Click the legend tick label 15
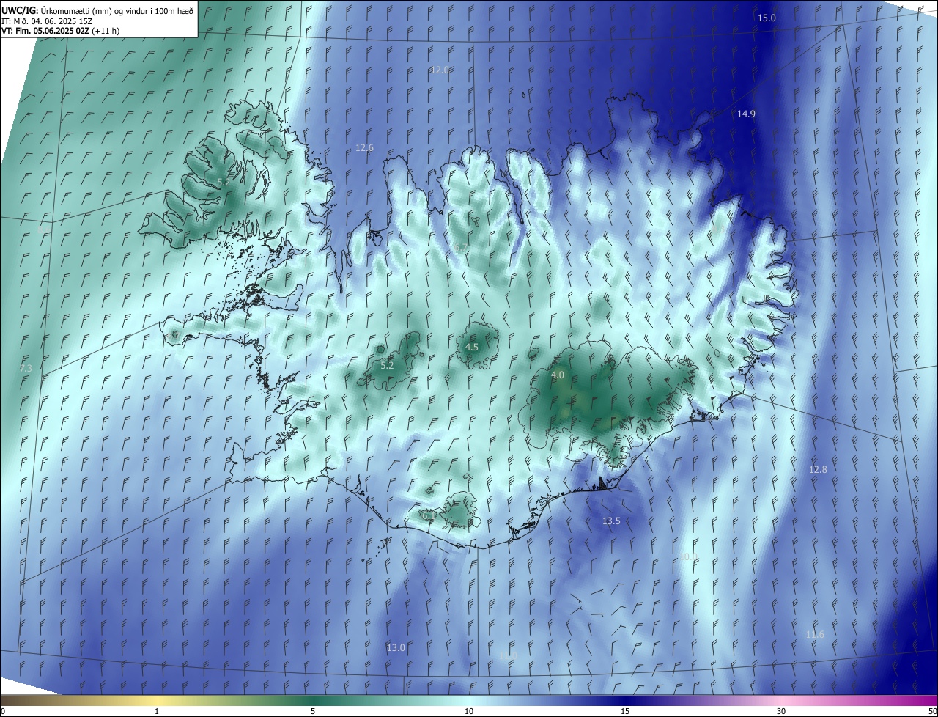This screenshot has width=938, height=717. click(625, 711)
